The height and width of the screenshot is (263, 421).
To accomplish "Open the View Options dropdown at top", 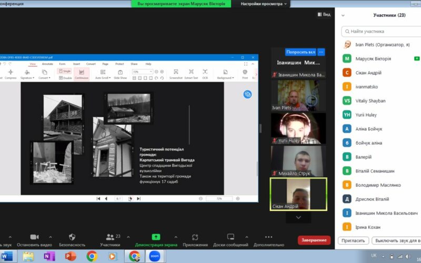I will click(x=265, y=4).
